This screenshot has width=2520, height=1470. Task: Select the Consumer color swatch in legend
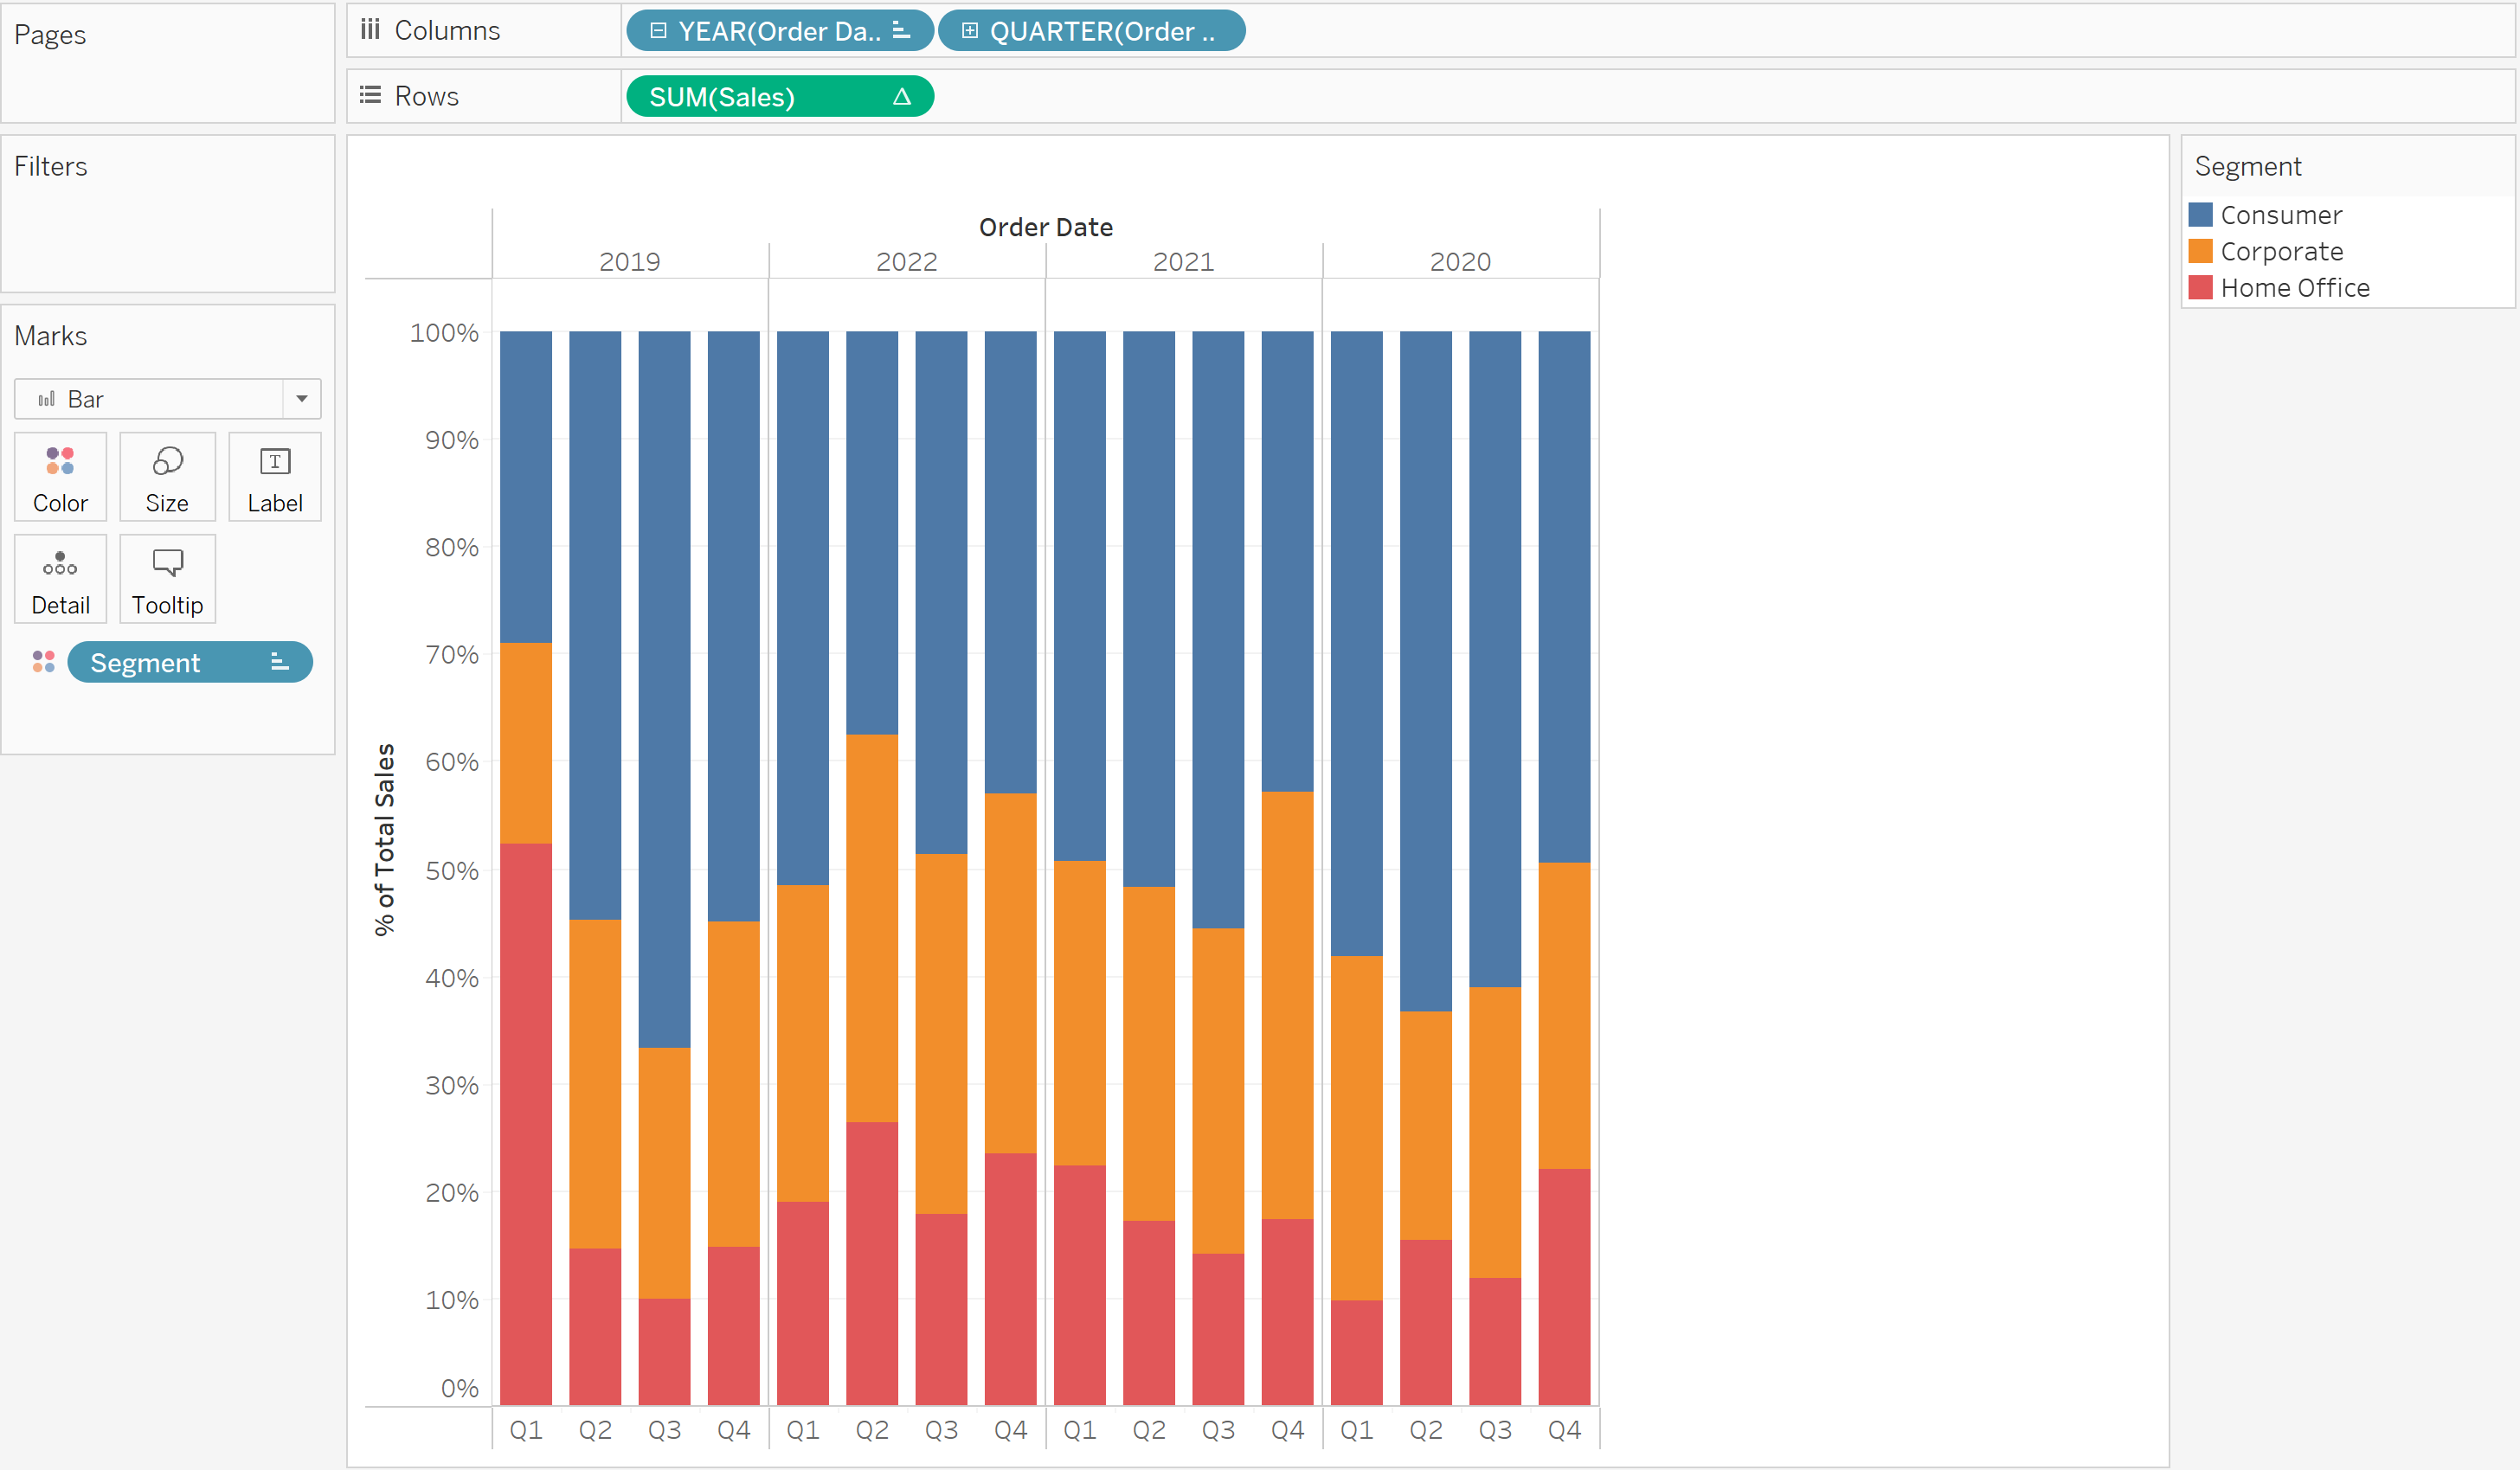click(x=2200, y=215)
